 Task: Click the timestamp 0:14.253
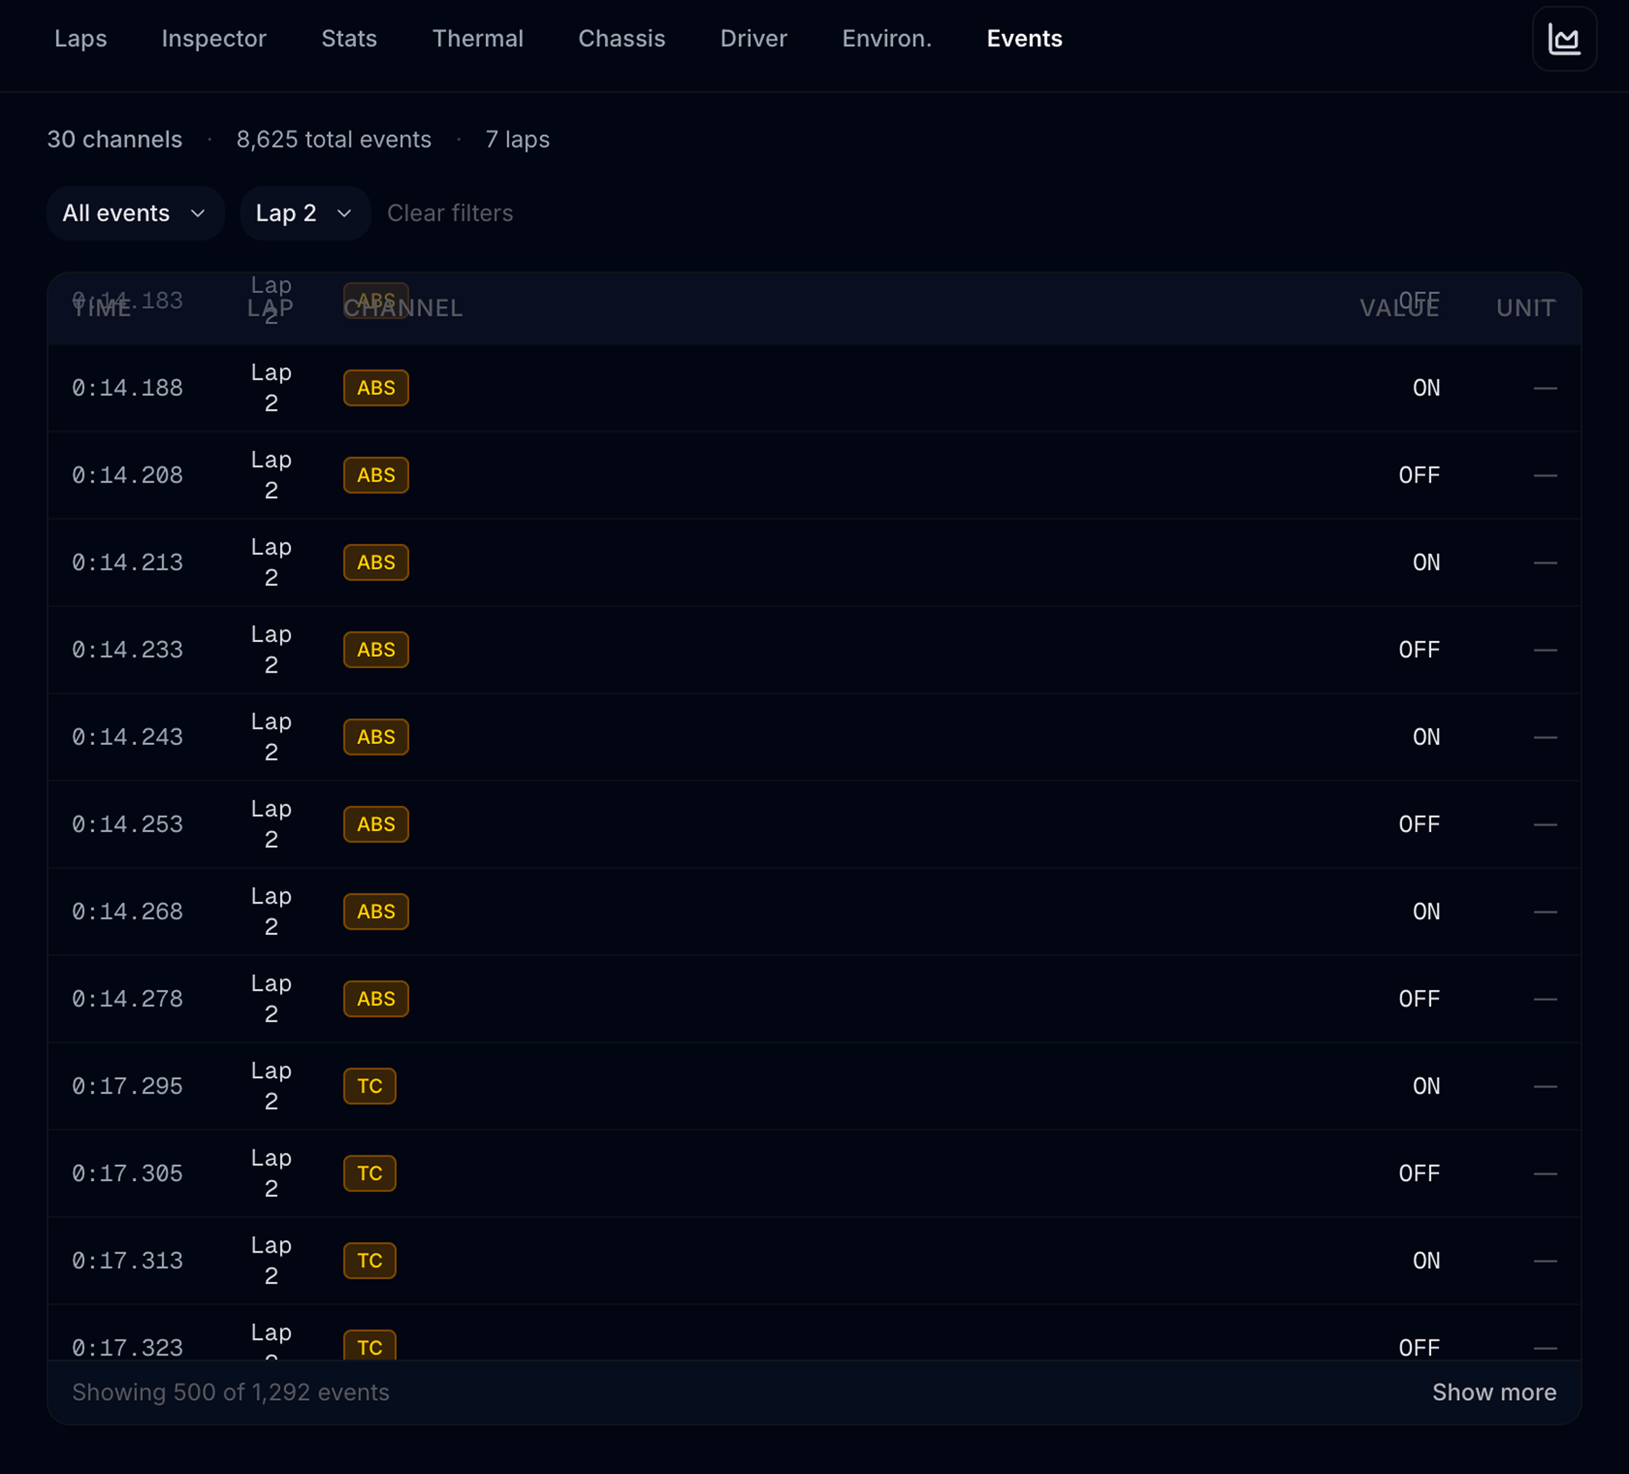[127, 824]
